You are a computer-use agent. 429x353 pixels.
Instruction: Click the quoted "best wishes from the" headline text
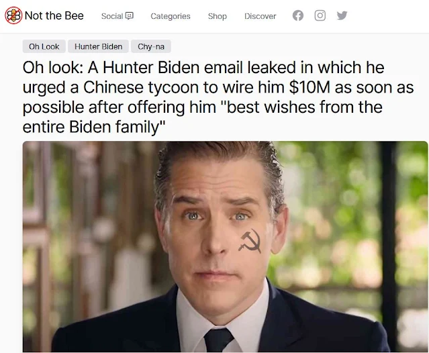pos(303,107)
